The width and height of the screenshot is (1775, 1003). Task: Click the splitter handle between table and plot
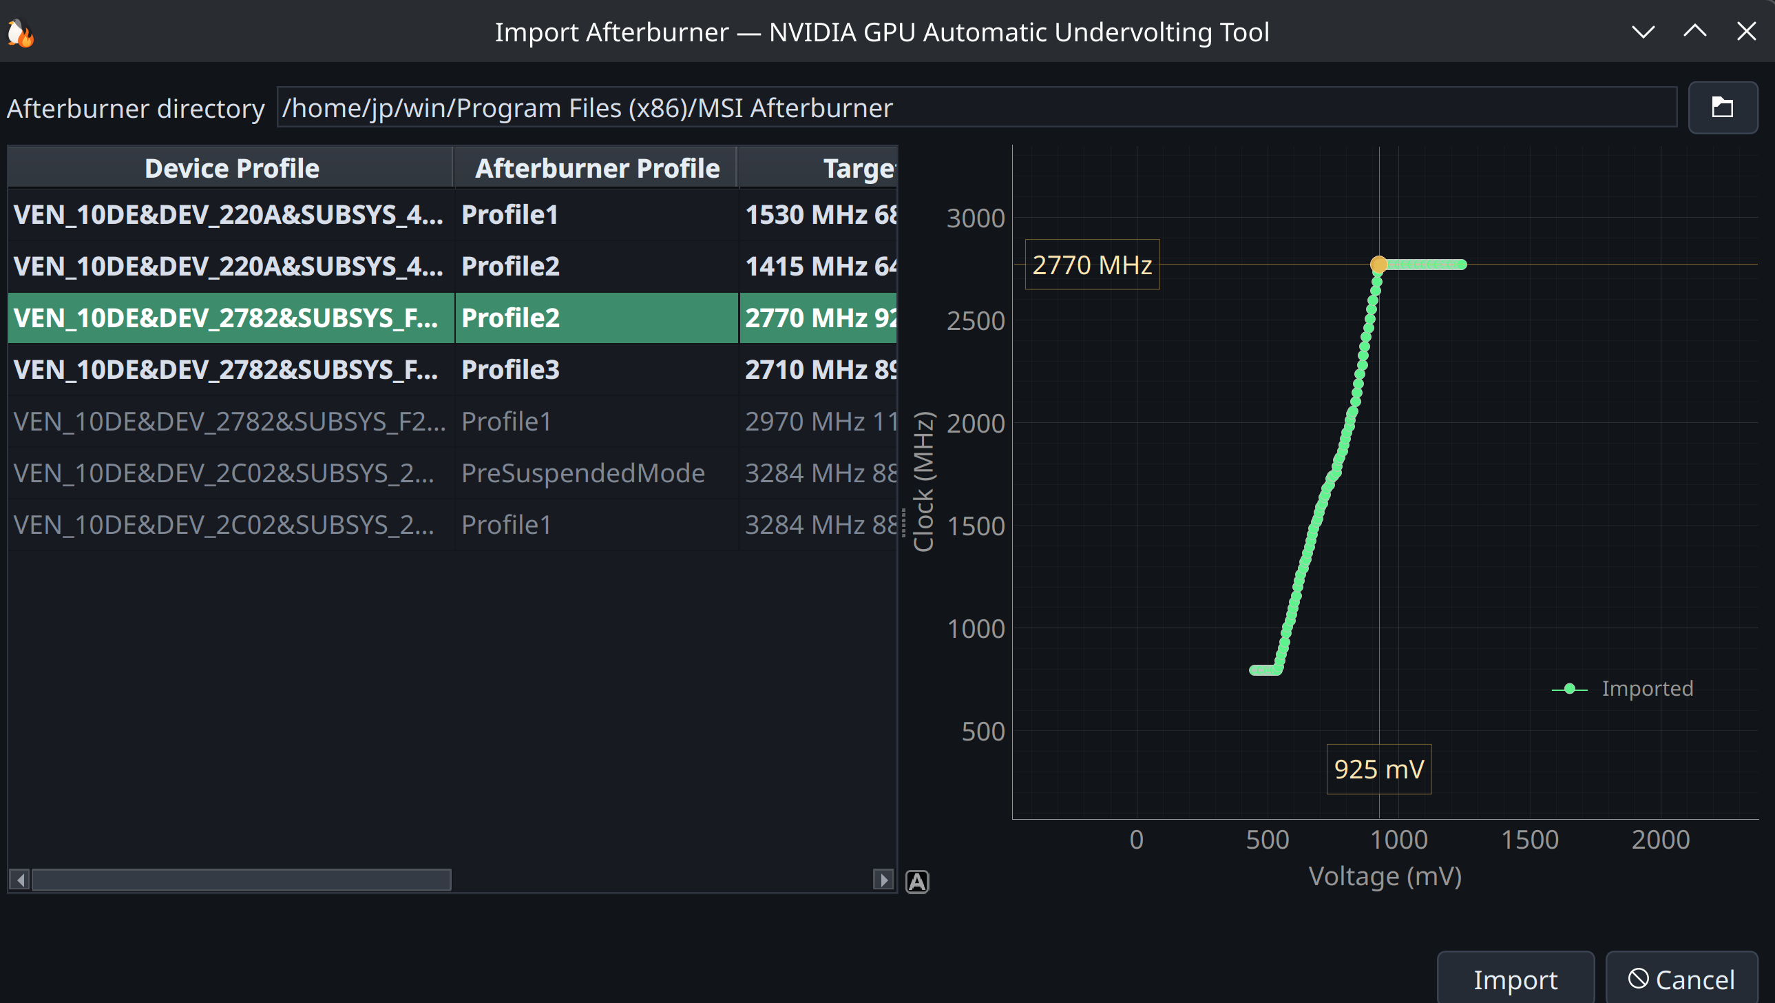coord(903,522)
